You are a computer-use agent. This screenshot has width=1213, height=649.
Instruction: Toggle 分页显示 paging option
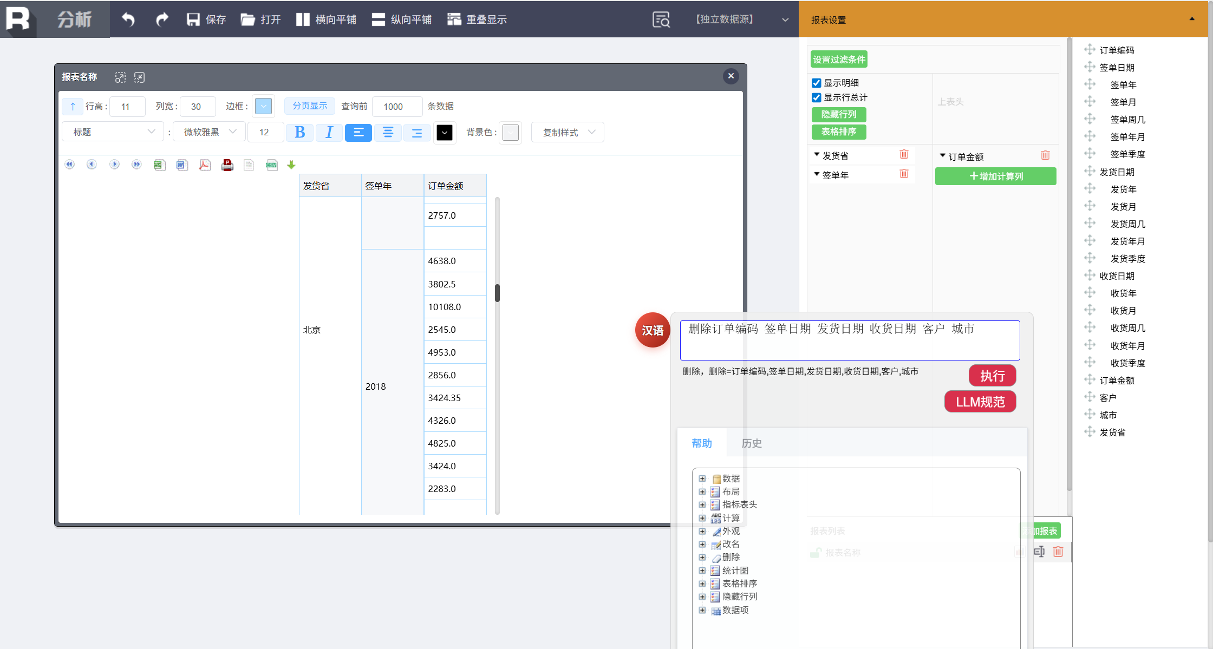pyautogui.click(x=310, y=106)
